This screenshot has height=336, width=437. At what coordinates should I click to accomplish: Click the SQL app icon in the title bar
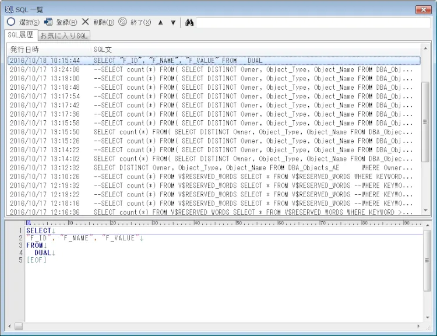pos(9,9)
